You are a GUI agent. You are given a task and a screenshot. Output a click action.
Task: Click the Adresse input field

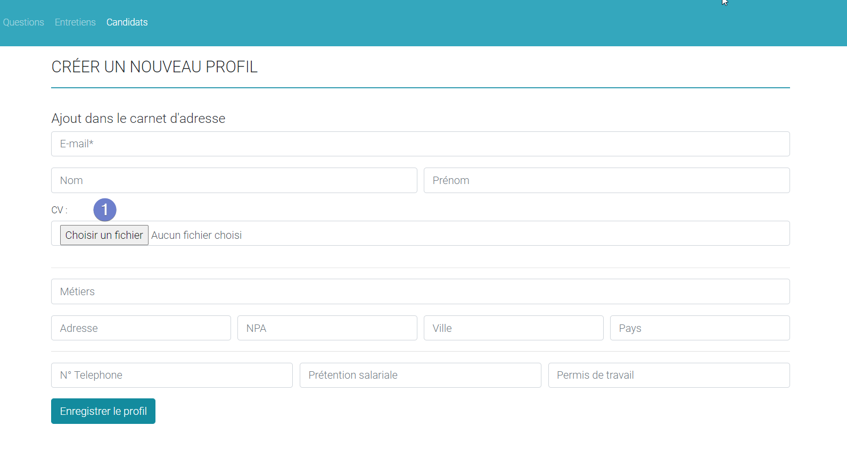click(141, 328)
